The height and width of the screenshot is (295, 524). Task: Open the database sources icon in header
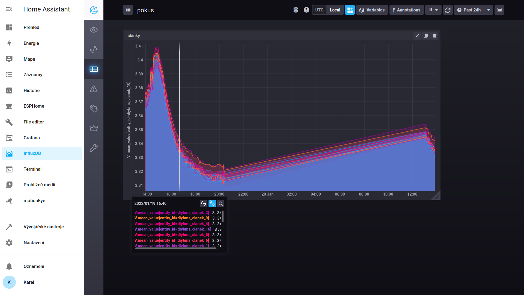click(x=296, y=10)
